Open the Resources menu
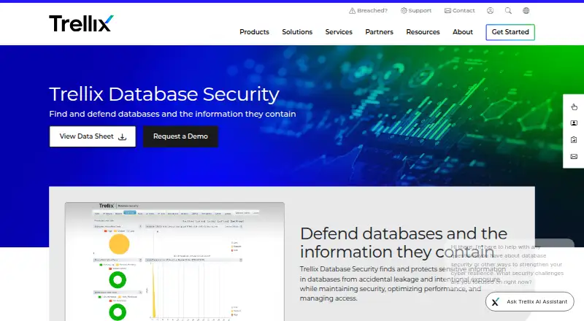The image size is (584, 321). pyautogui.click(x=423, y=32)
